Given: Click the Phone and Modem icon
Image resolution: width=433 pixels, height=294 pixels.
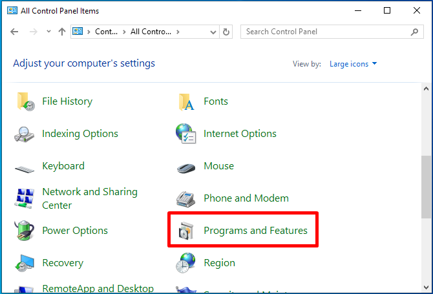Looking at the screenshot, I should coord(186,199).
